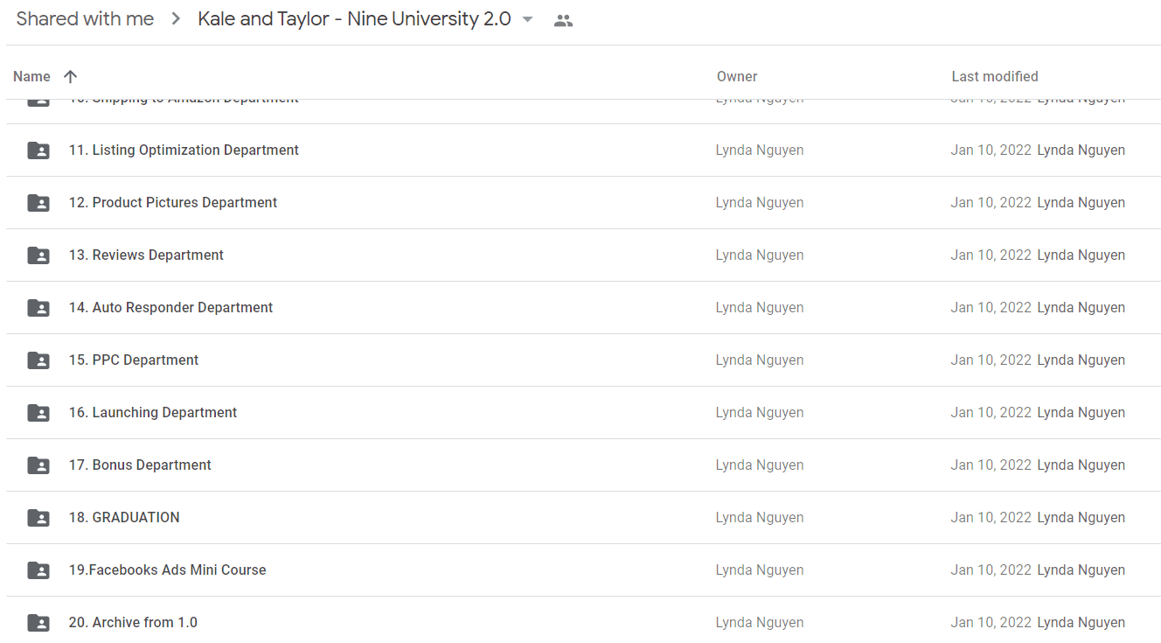Select 17. Bonus Department folder name

click(140, 465)
